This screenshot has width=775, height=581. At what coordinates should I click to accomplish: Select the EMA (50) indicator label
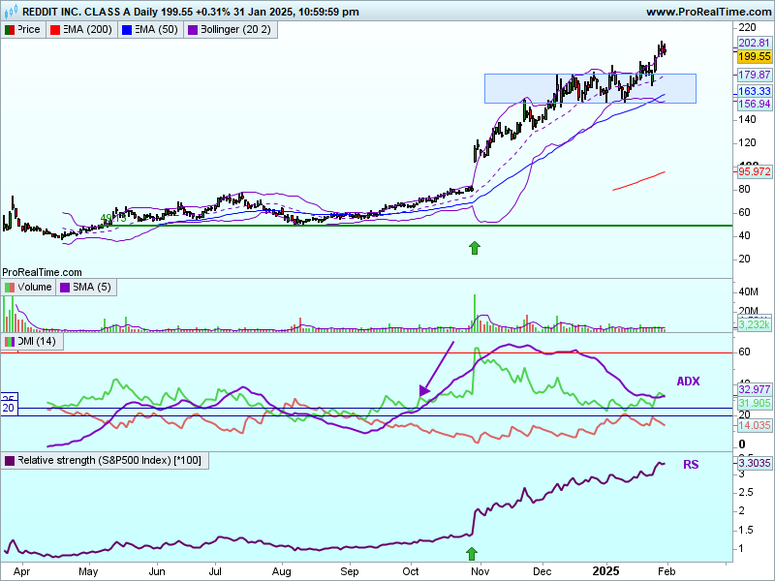pos(155,30)
